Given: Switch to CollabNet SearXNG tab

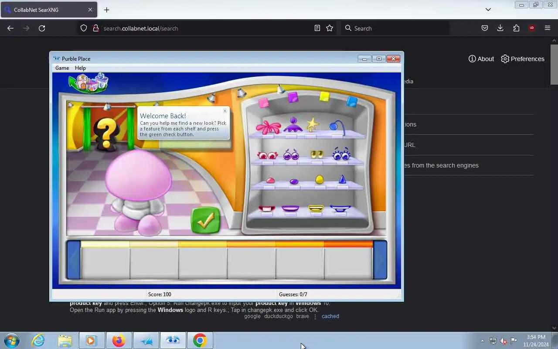Looking at the screenshot, I should (x=48, y=10).
